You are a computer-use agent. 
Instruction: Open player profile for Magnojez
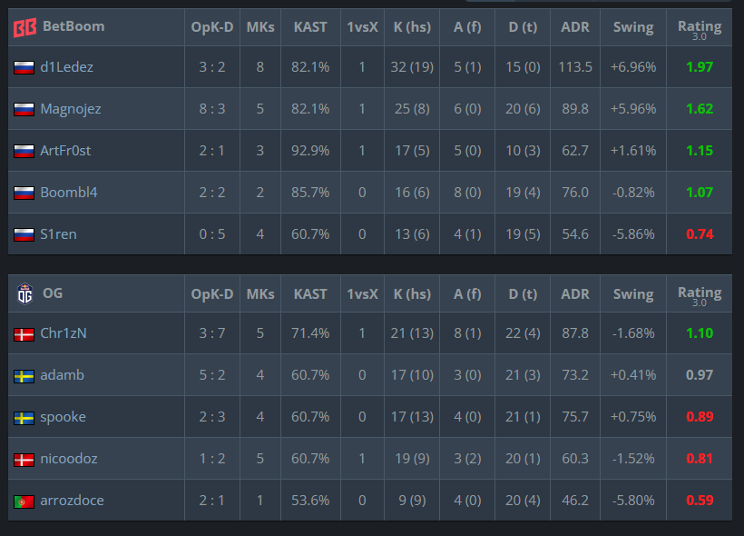pyautogui.click(x=71, y=109)
